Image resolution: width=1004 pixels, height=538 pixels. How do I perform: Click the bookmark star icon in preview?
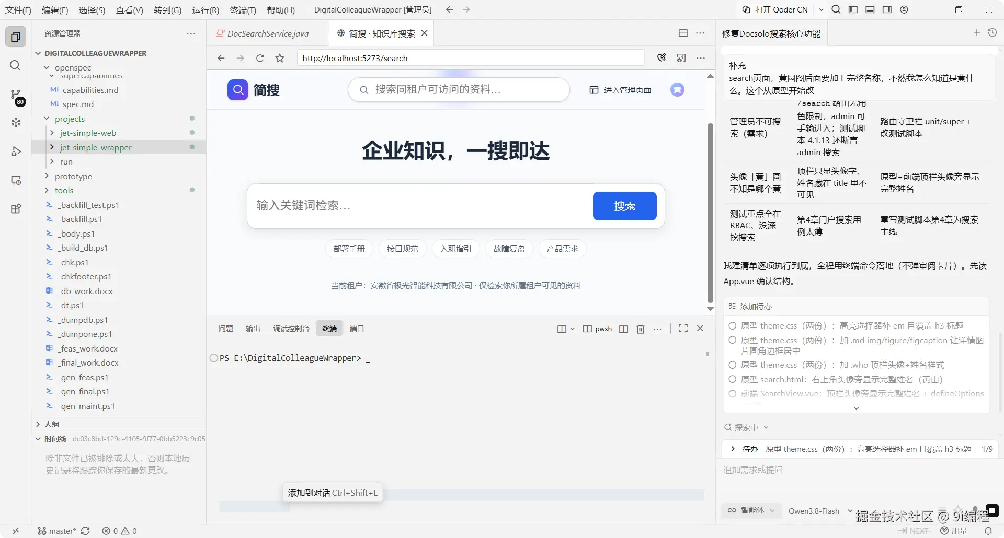click(x=280, y=58)
